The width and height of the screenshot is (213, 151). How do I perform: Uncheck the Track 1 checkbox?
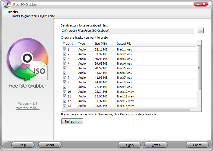click(65, 49)
